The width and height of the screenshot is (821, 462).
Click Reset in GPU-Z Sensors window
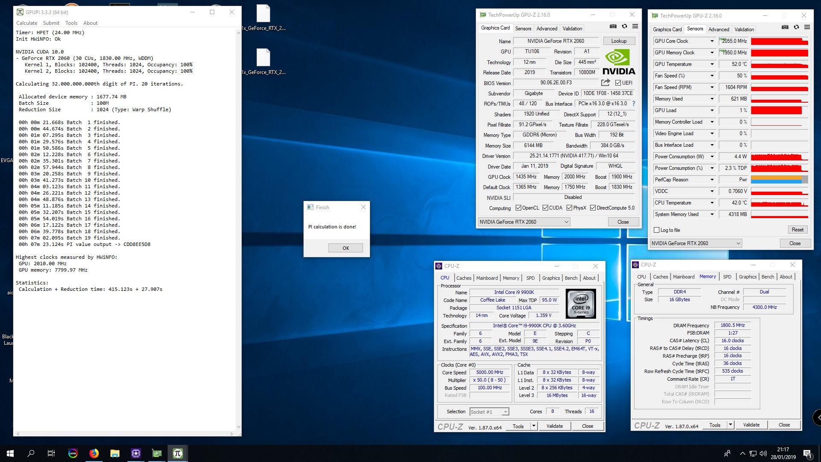797,230
